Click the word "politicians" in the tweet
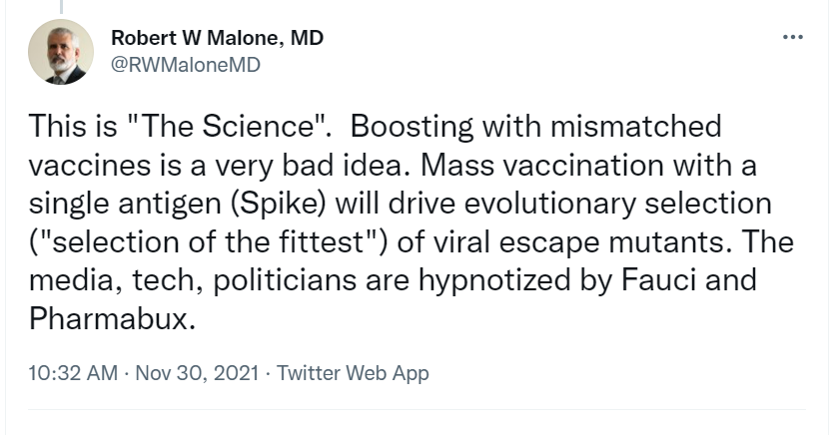833x435 pixels. coord(263,283)
